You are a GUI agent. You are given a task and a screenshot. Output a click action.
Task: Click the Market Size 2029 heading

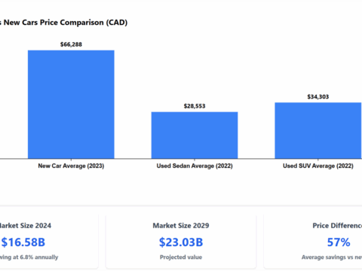[x=181, y=226]
